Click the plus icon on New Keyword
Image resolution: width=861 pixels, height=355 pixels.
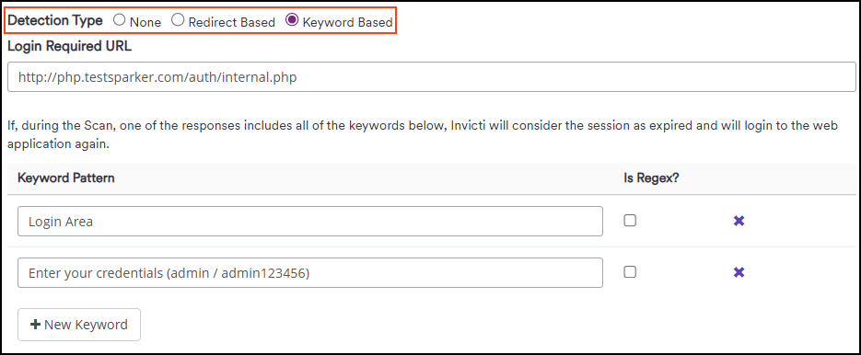pos(35,325)
